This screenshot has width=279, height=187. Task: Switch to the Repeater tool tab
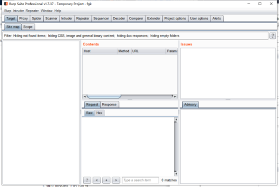(83, 19)
